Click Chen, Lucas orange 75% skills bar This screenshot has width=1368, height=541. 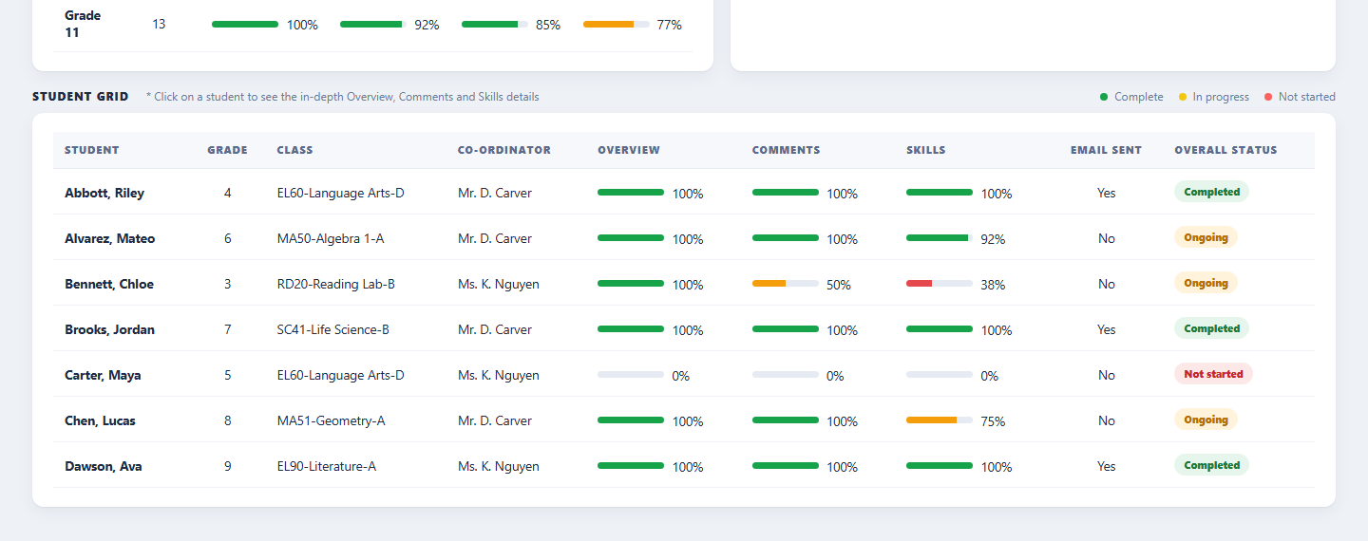point(940,420)
